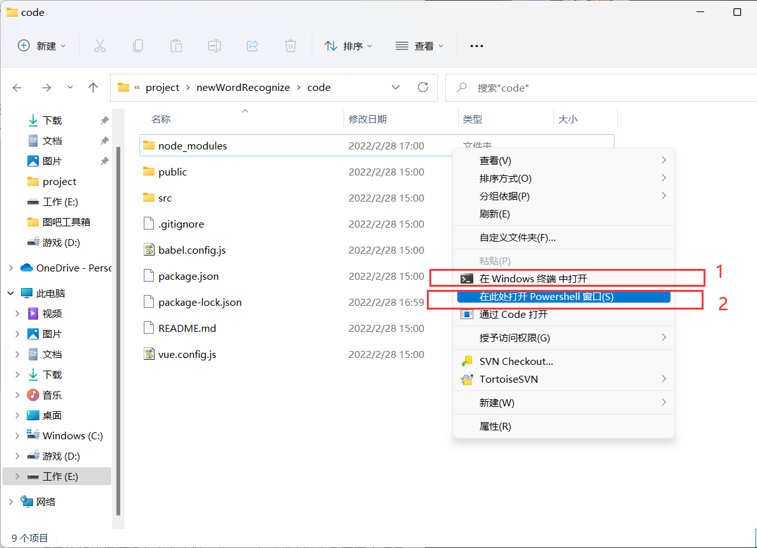Screen dimensions: 757x548
Task: Click the TortoiseSVN icon
Action: 467,379
